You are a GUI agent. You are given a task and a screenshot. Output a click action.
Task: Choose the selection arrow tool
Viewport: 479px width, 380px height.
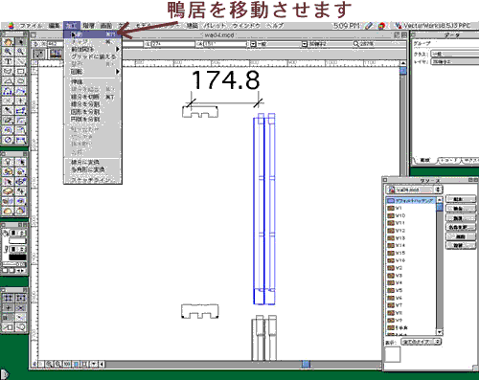pos(21,42)
